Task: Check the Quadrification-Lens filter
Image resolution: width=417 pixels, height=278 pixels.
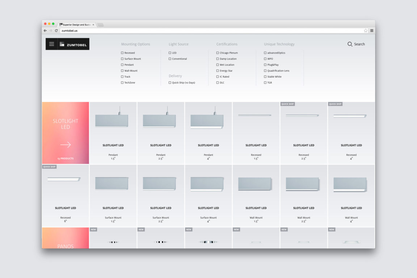Action: pos(265,71)
